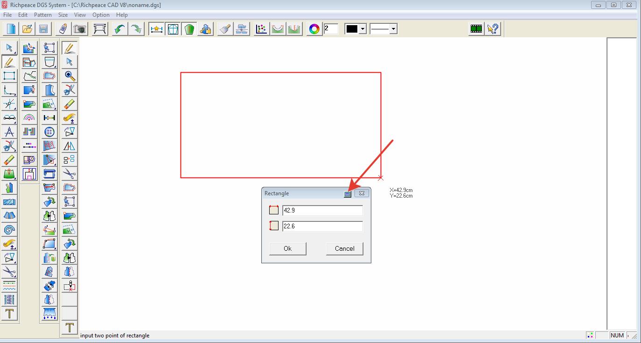Select the gathered curtain pleats tool
Screen dimensions: 641x343
(49, 313)
